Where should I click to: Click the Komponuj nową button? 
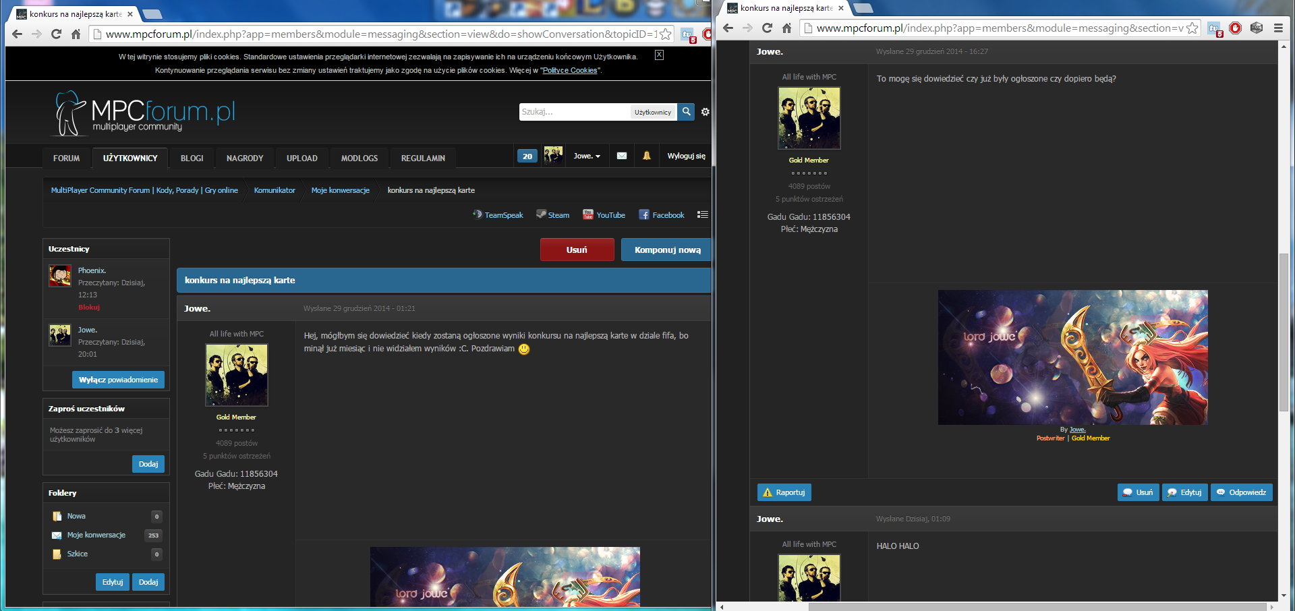(666, 250)
